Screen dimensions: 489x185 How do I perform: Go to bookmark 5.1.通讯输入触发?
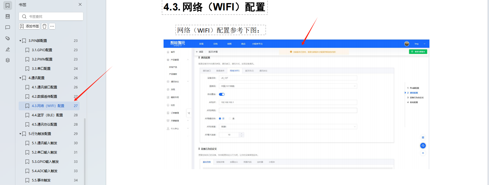coord(44,143)
